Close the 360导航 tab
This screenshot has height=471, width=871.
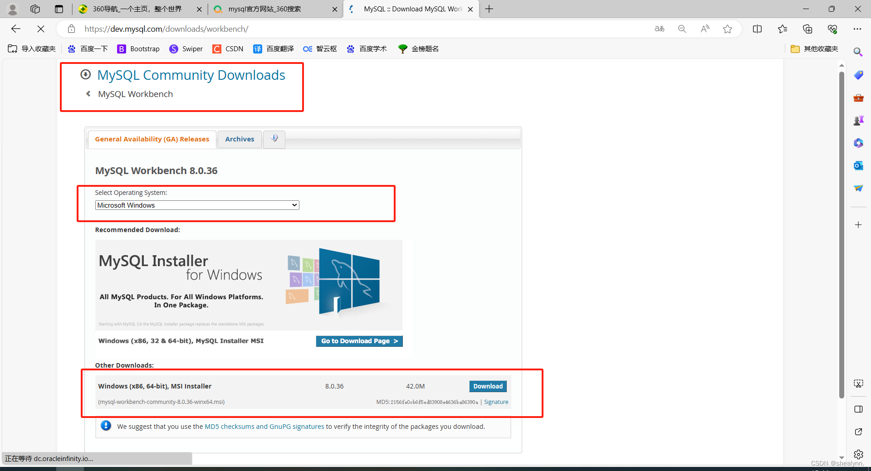[199, 9]
